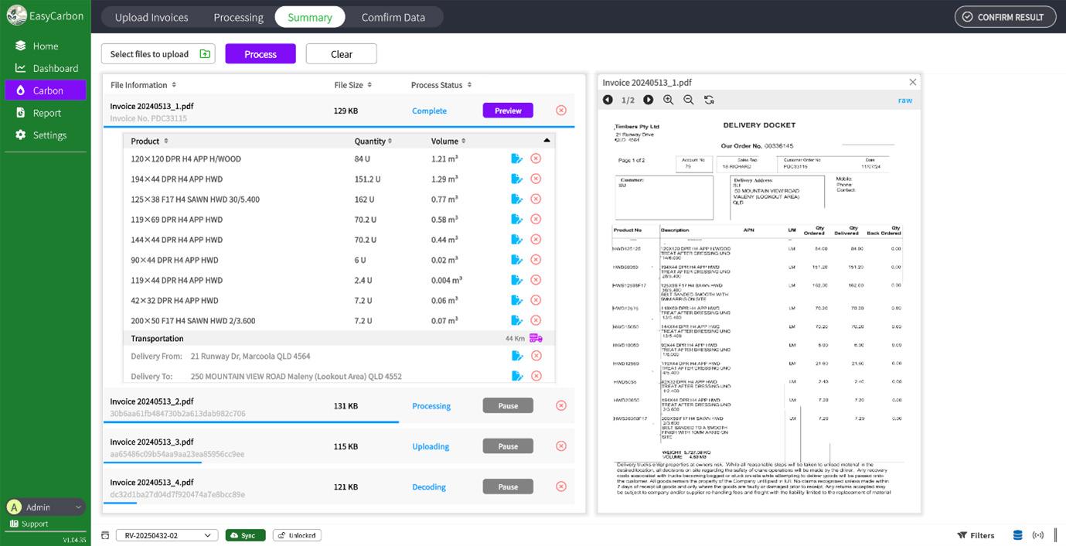The height and width of the screenshot is (546, 1066).
Task: Edit the 194×44 DPR H4 APP HWD row
Action: coord(517,179)
